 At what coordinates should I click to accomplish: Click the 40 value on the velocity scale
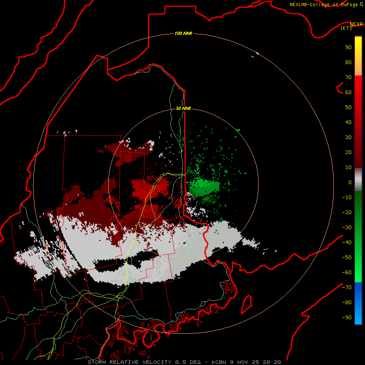(x=348, y=122)
